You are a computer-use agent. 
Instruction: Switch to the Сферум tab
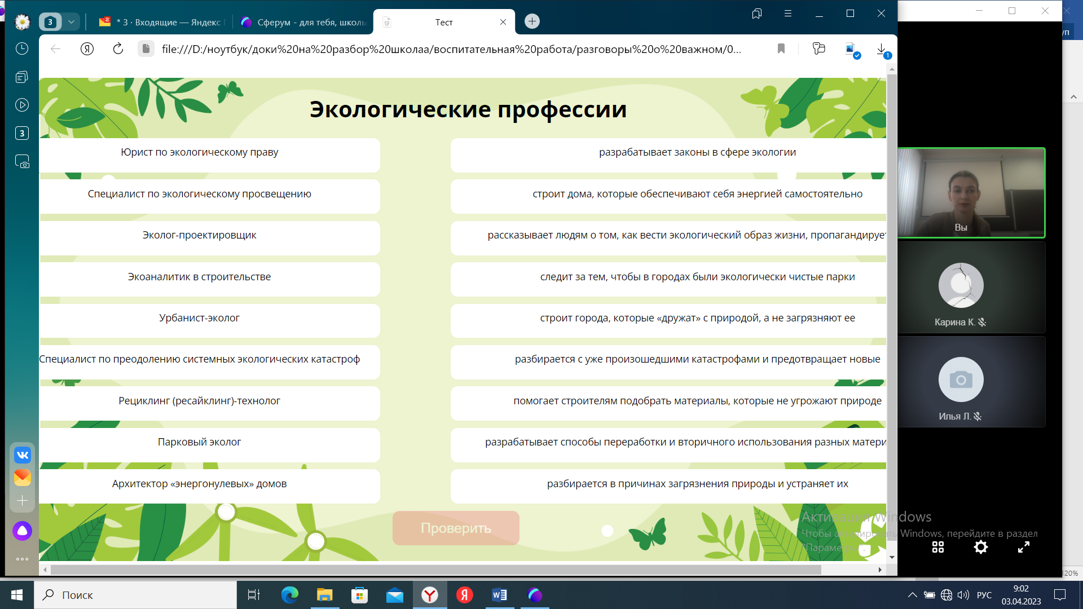pyautogui.click(x=303, y=22)
